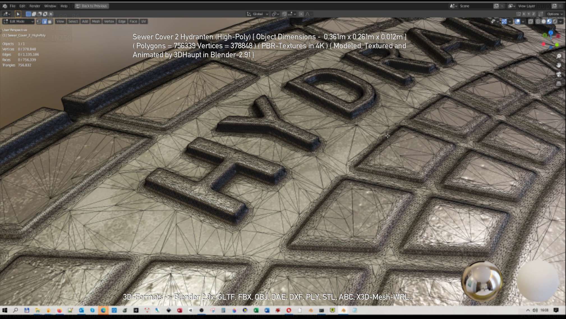The width and height of the screenshot is (566, 319).
Task: Switch to material preview shading
Action: pyautogui.click(x=549, y=21)
